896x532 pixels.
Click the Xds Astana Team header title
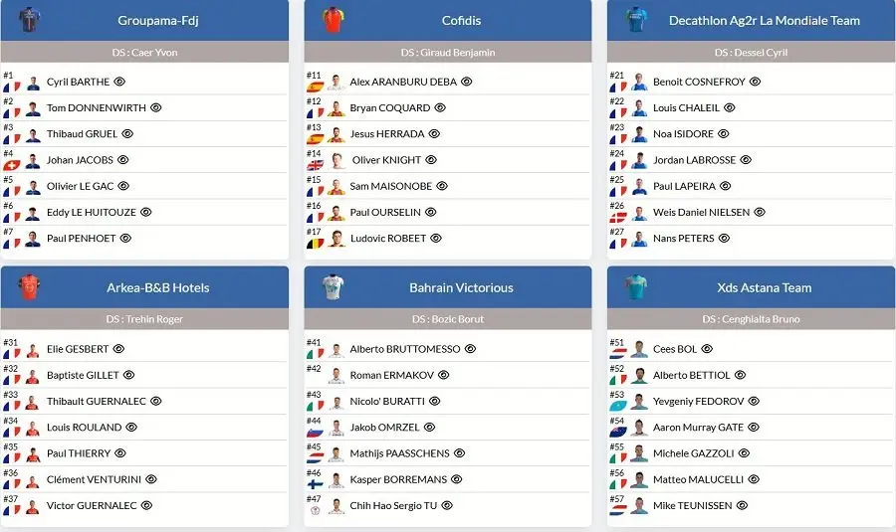[x=764, y=288]
